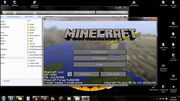Image resolution: width=180 pixels, height=101 pixels.
Task: Click the language globe icon in Minecraft
Action: click(x=70, y=74)
